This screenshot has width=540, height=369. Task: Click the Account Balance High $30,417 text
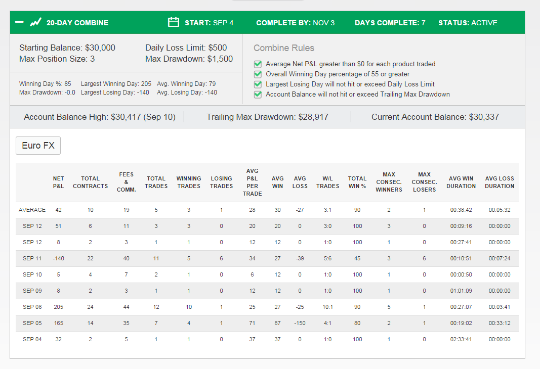[100, 117]
